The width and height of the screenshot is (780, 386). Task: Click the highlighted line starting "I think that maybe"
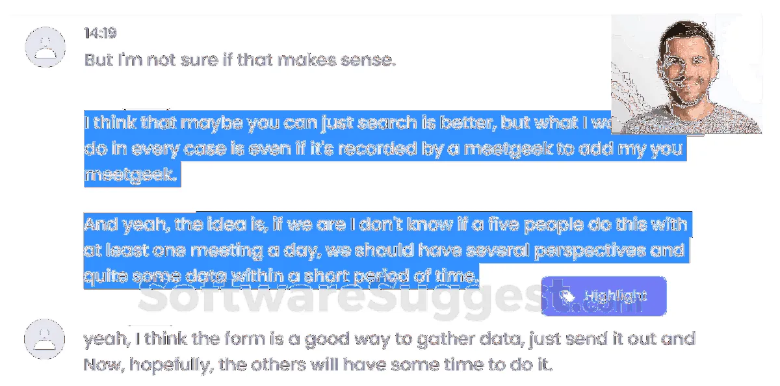(x=344, y=122)
